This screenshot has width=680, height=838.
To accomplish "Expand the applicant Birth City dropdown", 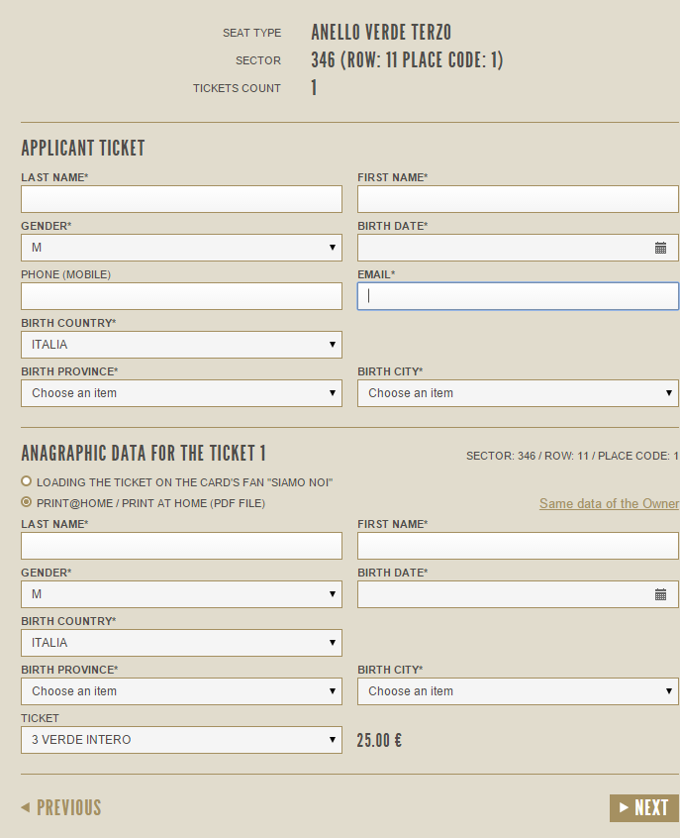I will coord(518,393).
